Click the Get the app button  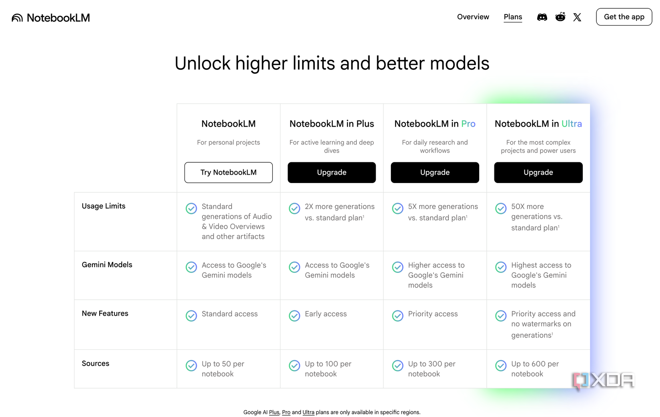coord(624,17)
